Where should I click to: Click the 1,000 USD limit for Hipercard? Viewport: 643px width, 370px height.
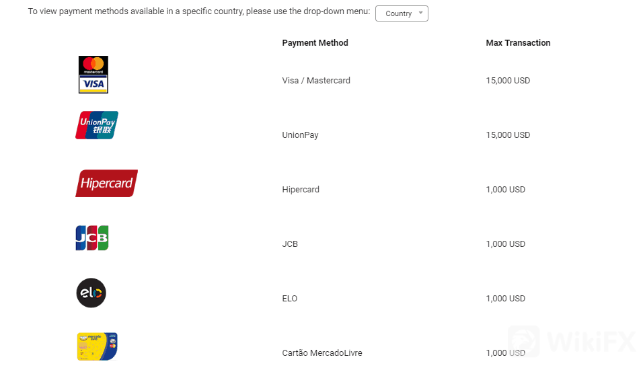pos(505,190)
